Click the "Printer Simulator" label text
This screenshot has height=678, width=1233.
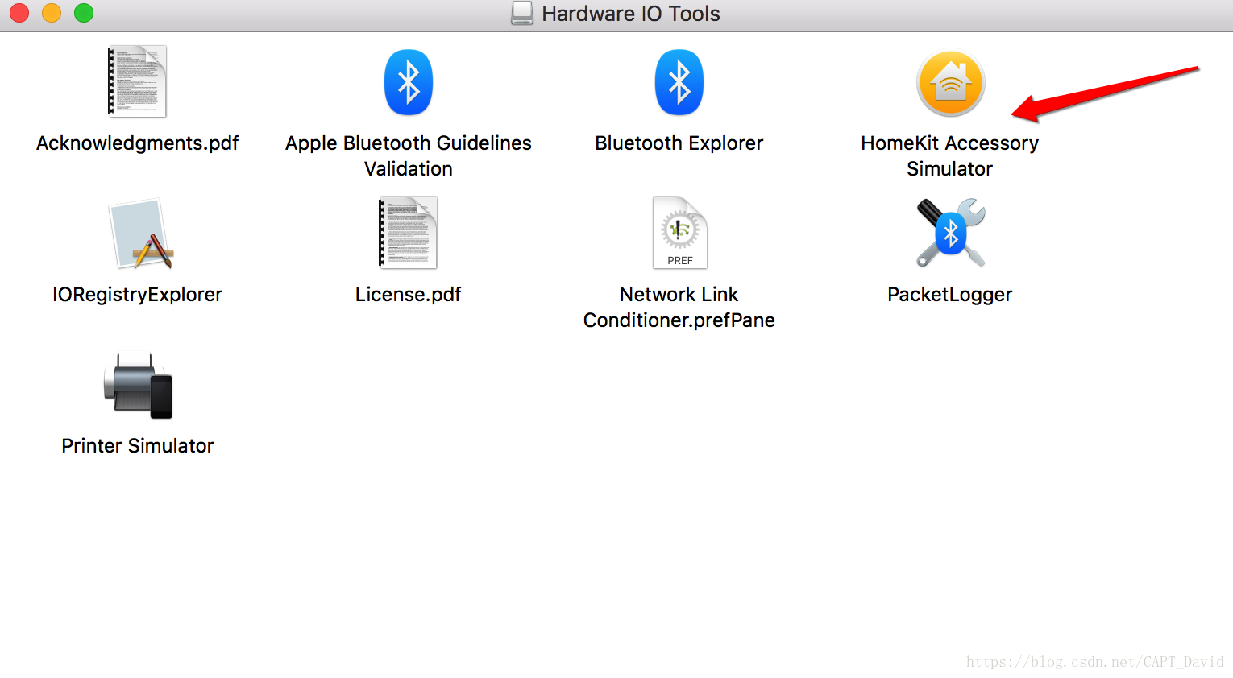pyautogui.click(x=138, y=446)
